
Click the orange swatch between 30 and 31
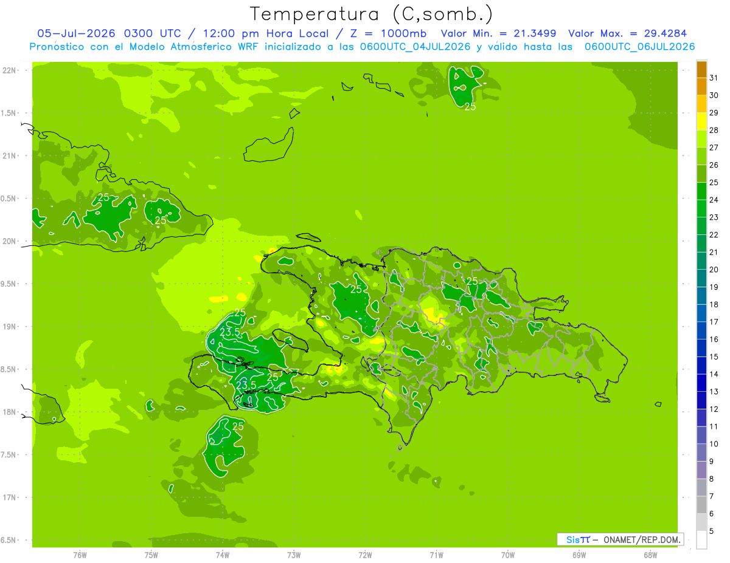click(701, 87)
